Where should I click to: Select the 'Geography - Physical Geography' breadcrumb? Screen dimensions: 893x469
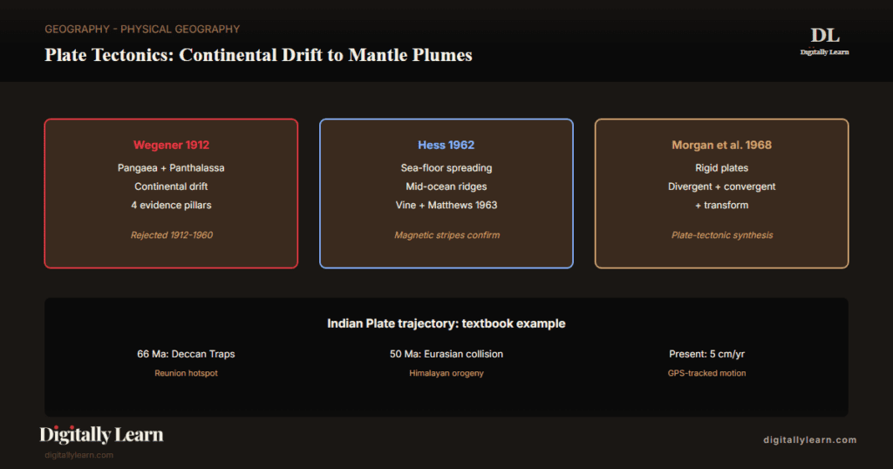(x=142, y=29)
